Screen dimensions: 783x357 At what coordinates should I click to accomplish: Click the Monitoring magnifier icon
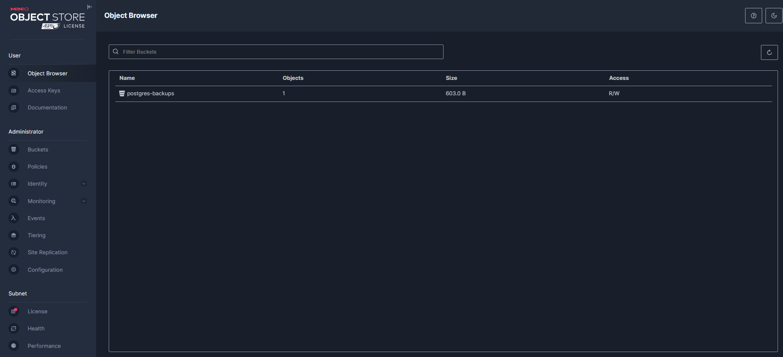(14, 201)
